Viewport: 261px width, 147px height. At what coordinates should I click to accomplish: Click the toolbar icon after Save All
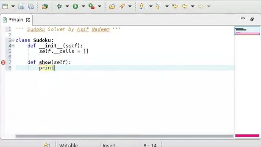click(x=45, y=7)
